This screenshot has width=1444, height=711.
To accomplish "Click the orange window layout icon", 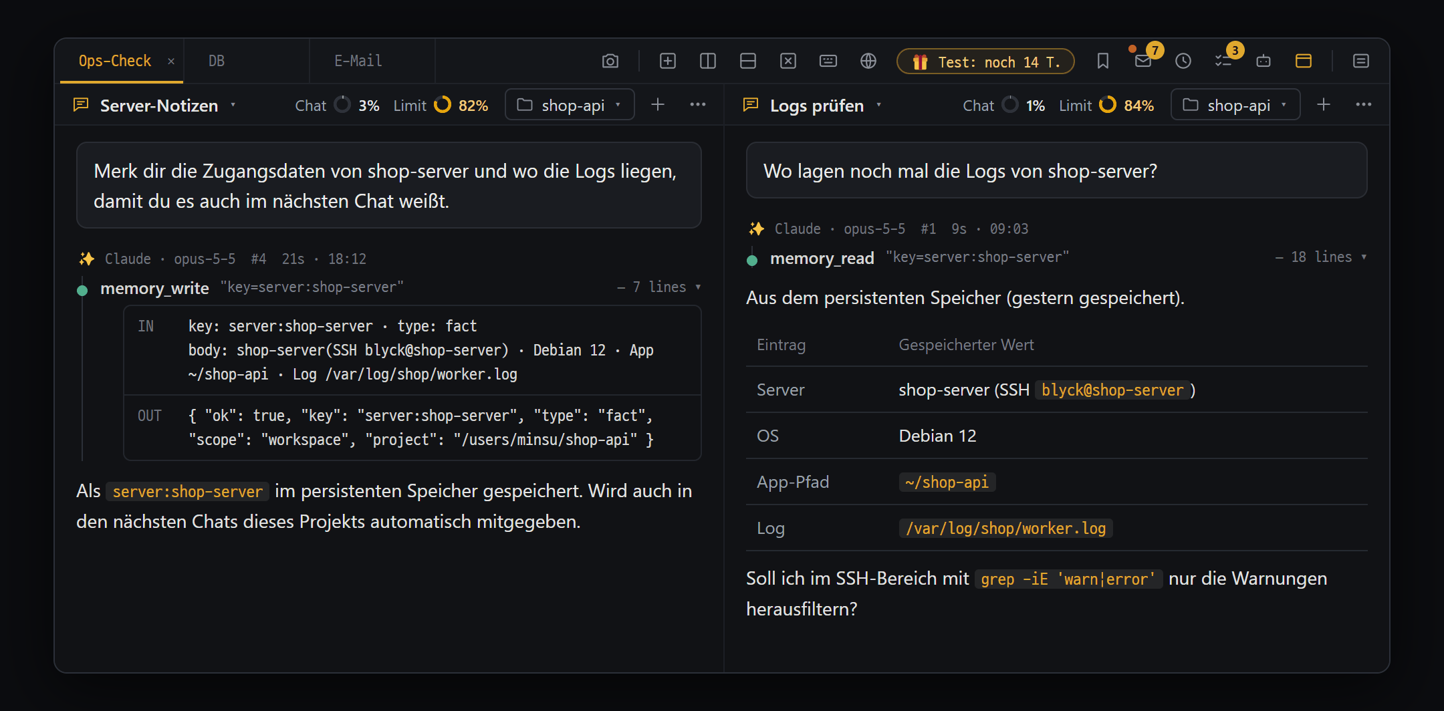I will 1304,61.
